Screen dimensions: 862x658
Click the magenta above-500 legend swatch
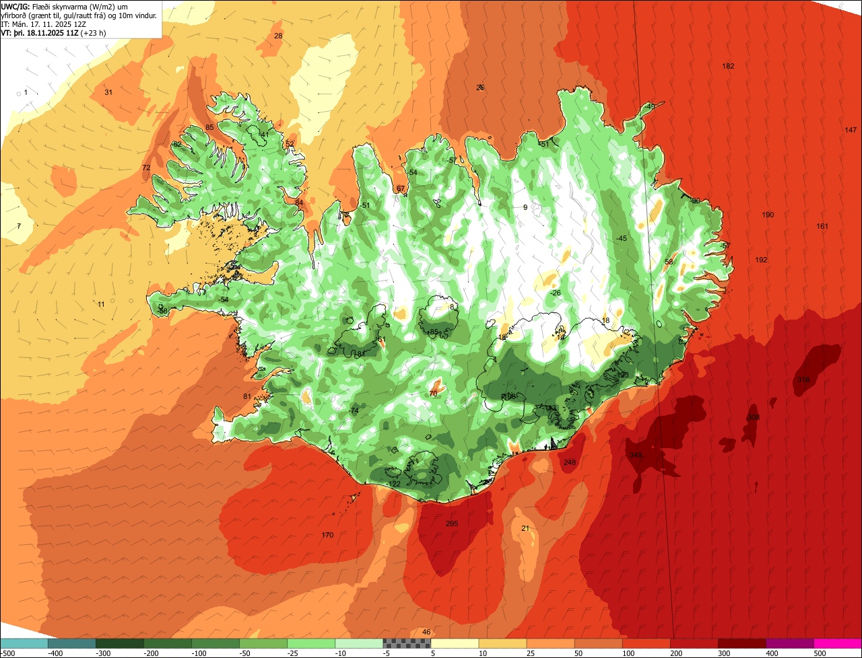(x=838, y=643)
